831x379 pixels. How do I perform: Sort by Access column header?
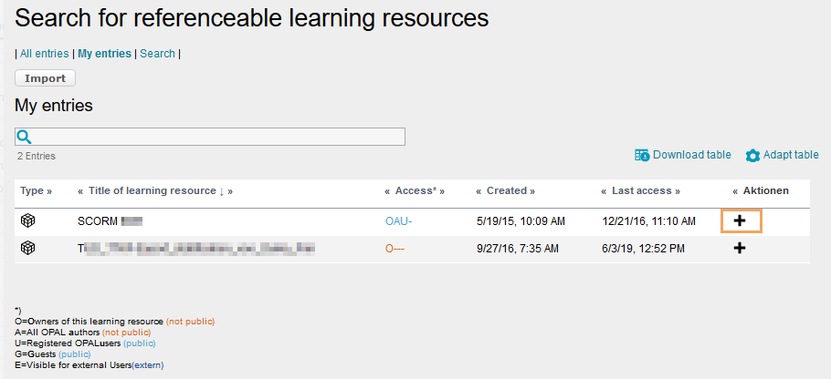pos(415,191)
